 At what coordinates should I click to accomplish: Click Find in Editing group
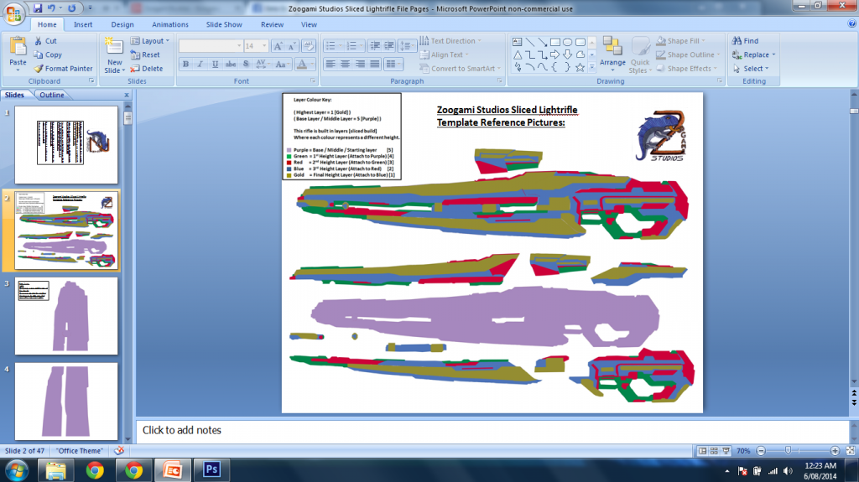[x=746, y=40]
